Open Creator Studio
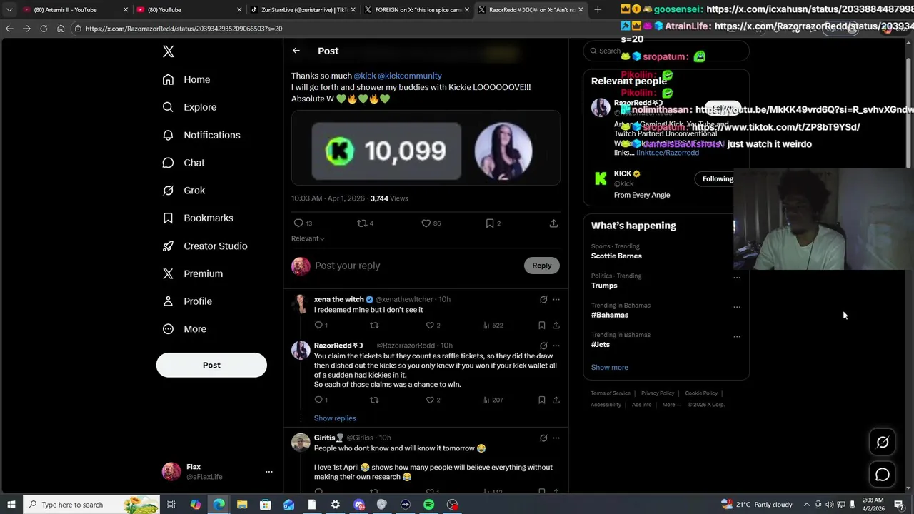This screenshot has height=514, width=914. point(205,246)
